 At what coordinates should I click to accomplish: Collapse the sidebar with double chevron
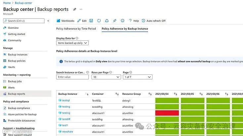point(48,21)
